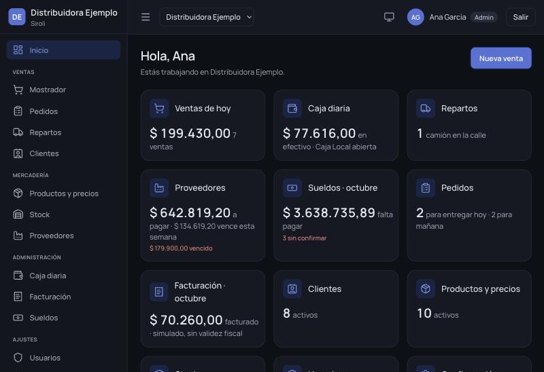Click the Sueldos banknote icon in sidebar

point(18,318)
